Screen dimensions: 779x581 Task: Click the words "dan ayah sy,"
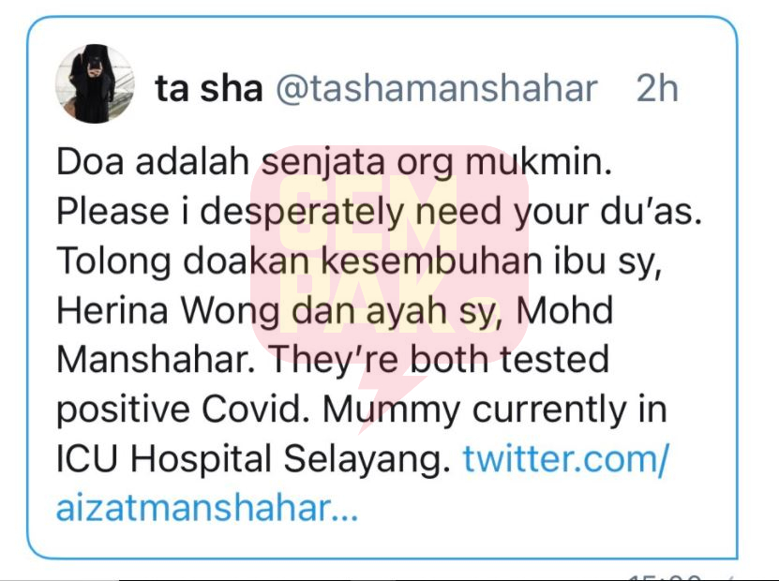397,311
